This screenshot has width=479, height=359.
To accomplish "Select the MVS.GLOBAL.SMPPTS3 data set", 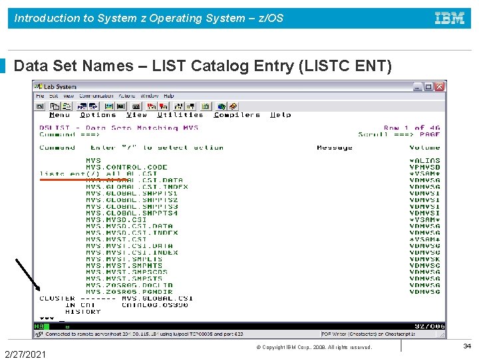I will click(x=132, y=207).
